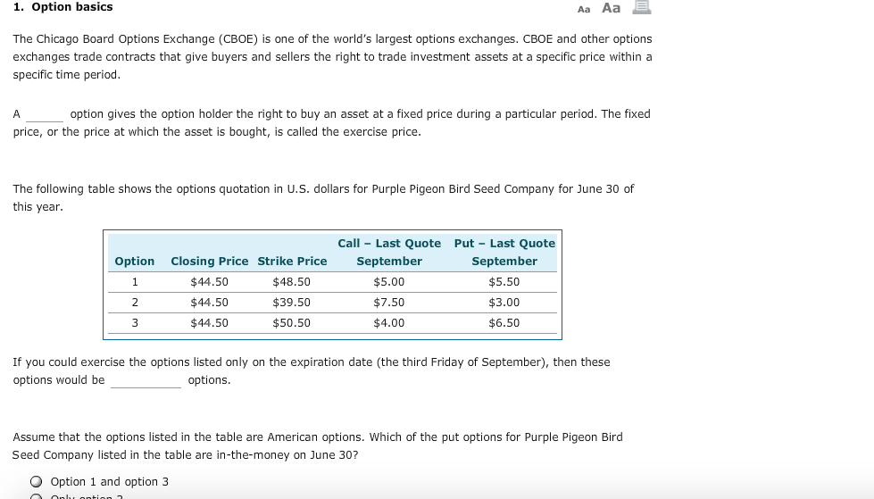Screen dimensions: 874x499
Task: Click the $7.50 call quote cell
Action: click(389, 303)
